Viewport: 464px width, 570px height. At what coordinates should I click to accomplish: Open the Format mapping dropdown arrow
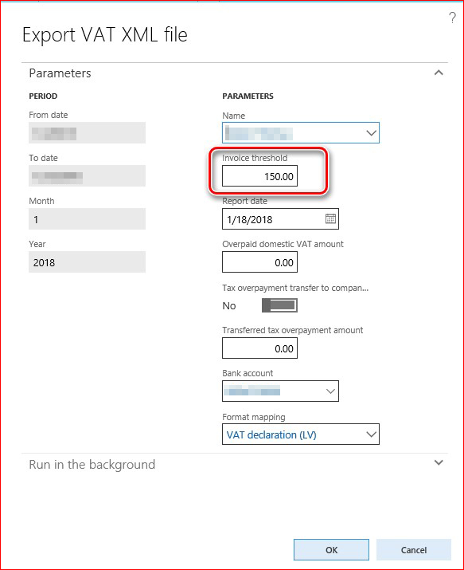pos(371,434)
